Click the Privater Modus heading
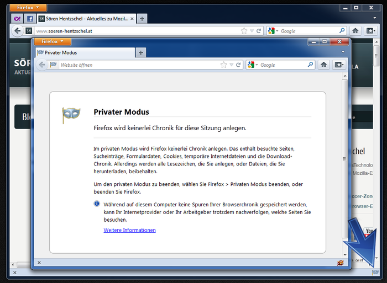The image size is (387, 283). [122, 112]
